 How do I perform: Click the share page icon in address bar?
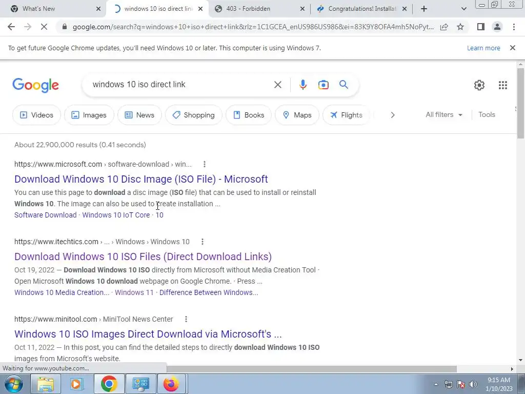[x=444, y=27]
